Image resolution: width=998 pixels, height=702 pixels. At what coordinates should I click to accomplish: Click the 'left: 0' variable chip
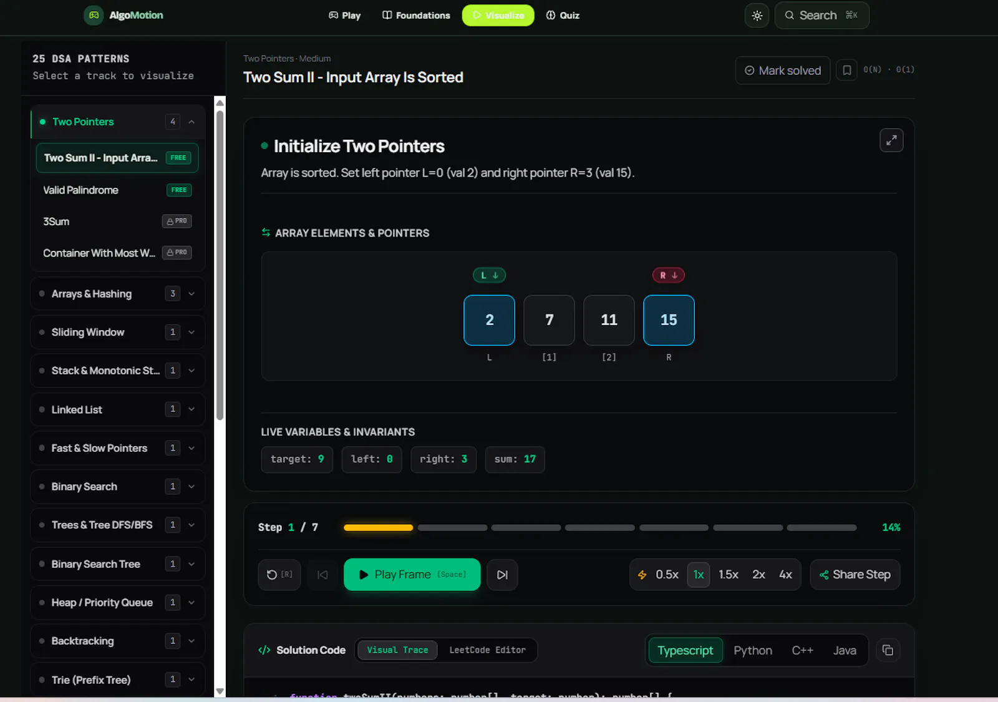pos(372,459)
